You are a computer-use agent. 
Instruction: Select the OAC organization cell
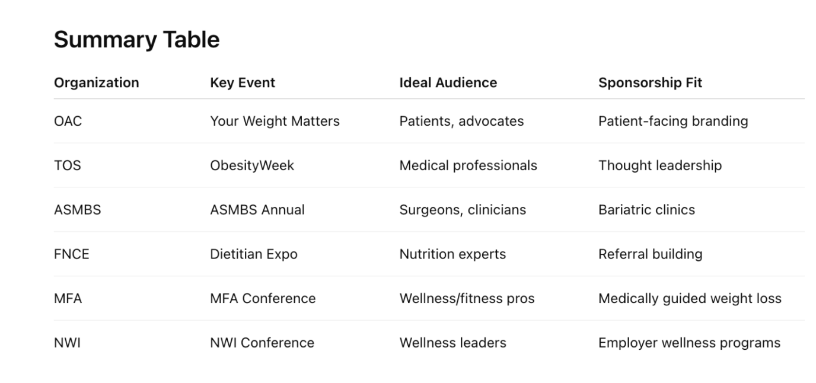[x=68, y=121]
